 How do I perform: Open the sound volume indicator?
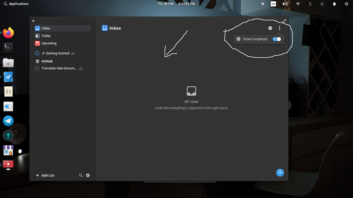285,4
